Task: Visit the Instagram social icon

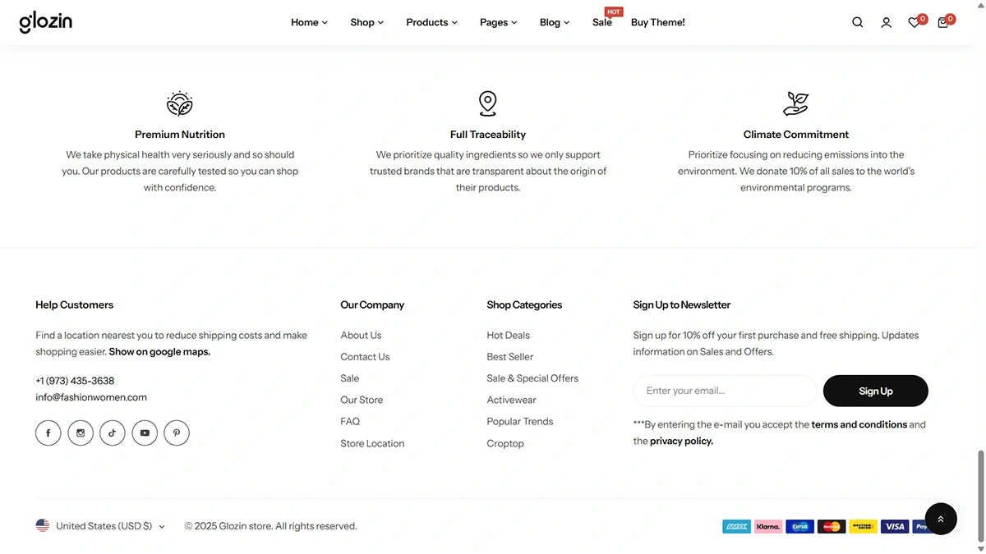Action: click(x=81, y=433)
